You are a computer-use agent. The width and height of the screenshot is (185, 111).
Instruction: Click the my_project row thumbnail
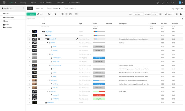click(35, 32)
